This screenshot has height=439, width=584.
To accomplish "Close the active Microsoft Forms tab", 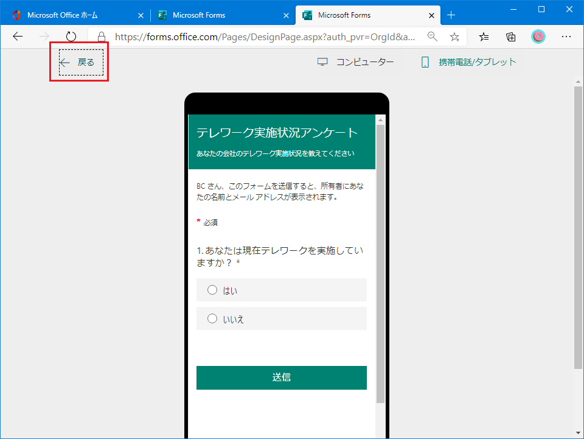I will 431,15.
